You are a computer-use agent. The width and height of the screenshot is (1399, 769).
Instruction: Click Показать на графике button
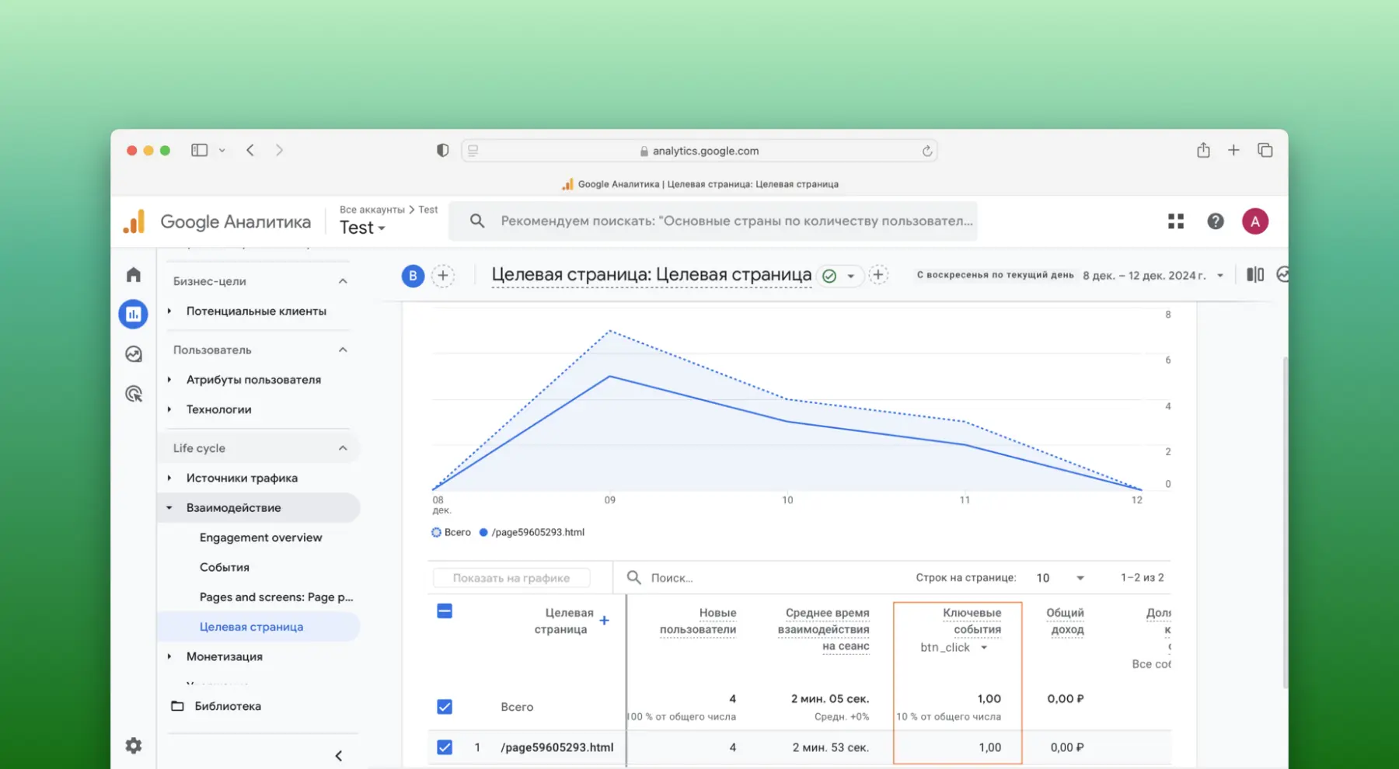coord(511,578)
